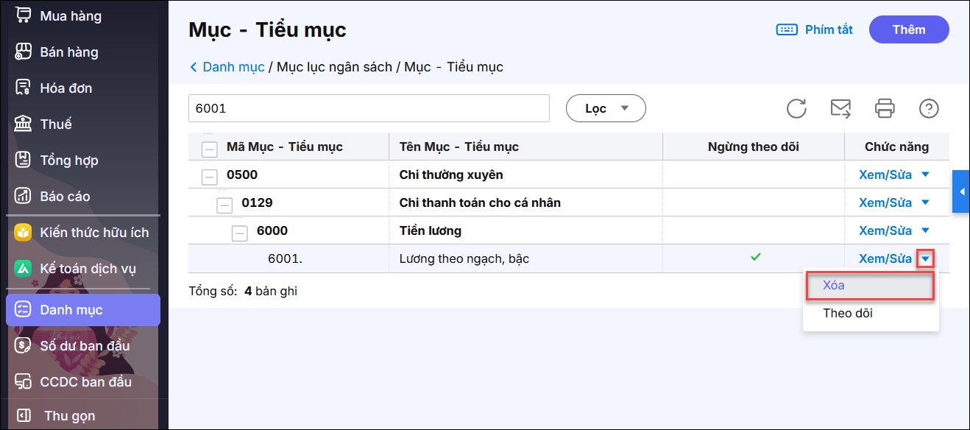
Task: Open the help question mark icon
Action: click(x=929, y=108)
